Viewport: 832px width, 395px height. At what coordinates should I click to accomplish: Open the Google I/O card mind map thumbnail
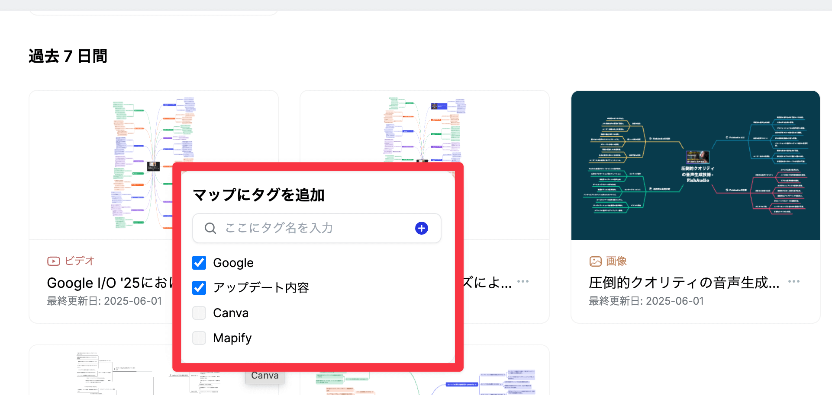point(130,164)
